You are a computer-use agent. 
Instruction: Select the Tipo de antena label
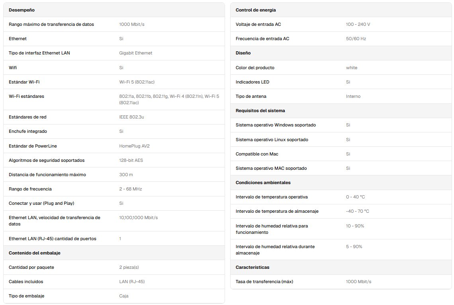(251, 97)
